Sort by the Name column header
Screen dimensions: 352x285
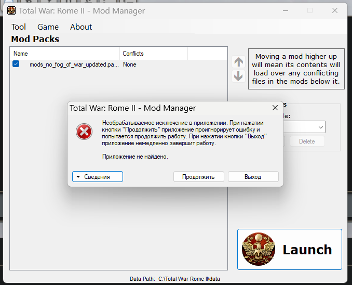pos(65,54)
